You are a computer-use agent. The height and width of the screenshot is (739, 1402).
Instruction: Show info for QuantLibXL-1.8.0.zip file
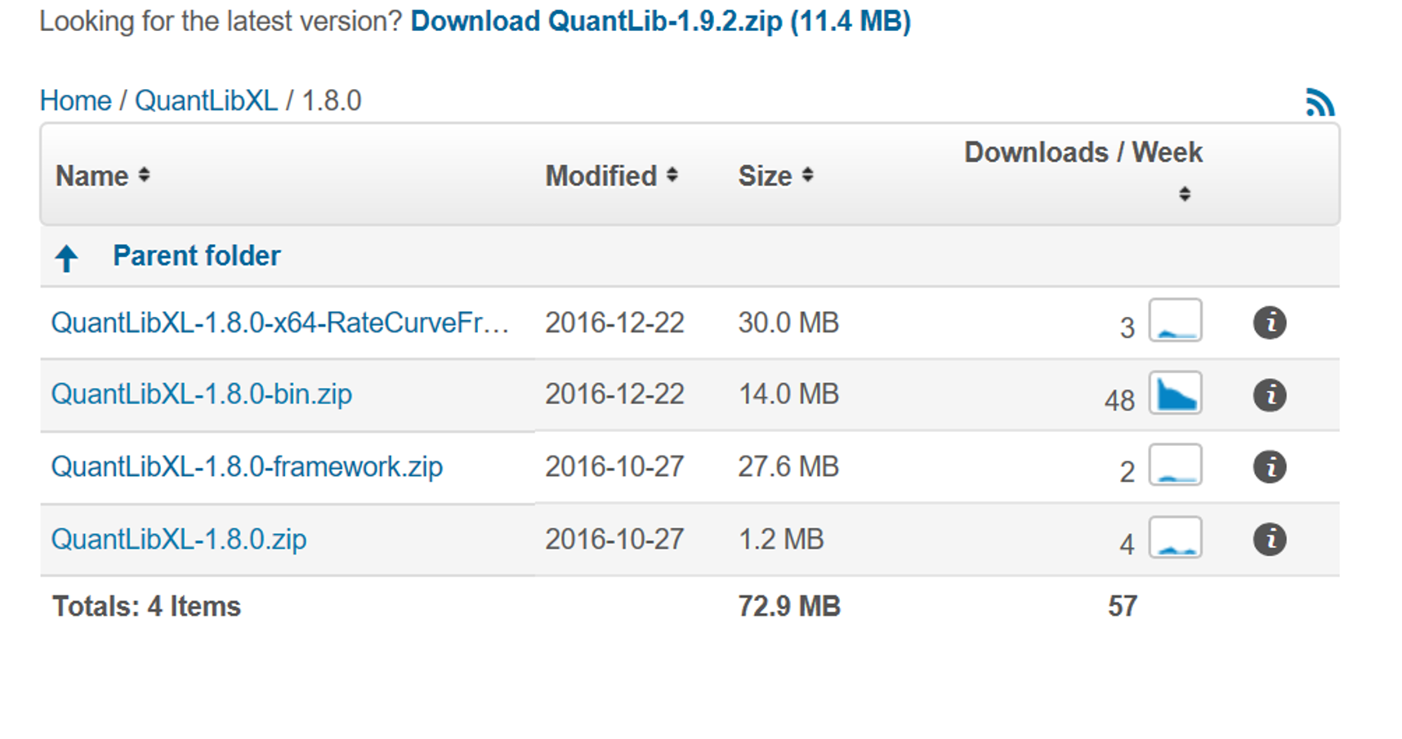point(1270,539)
